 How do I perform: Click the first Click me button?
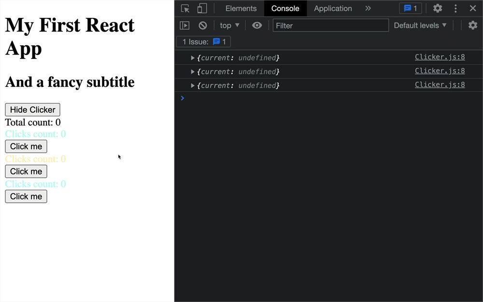(26, 146)
